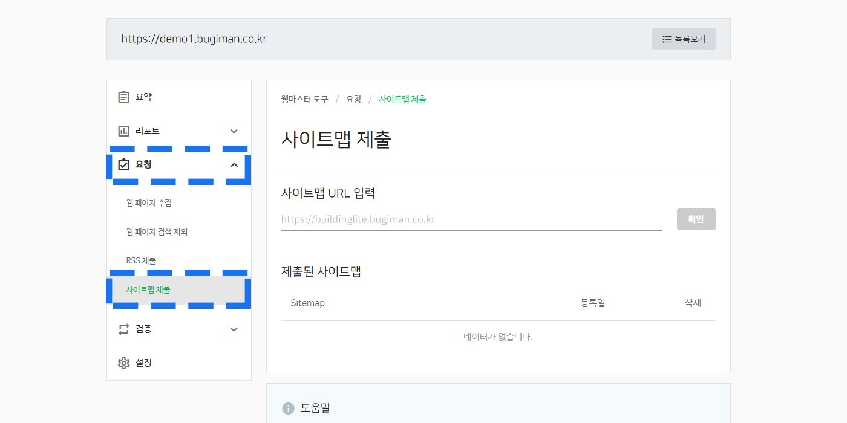The image size is (847, 423).
Task: Click 사이트맵 제출 breadcrumb link
Action: coord(402,99)
